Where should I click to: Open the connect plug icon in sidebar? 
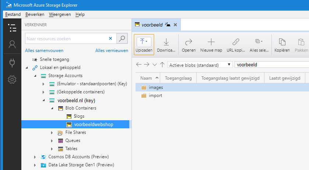12,63
